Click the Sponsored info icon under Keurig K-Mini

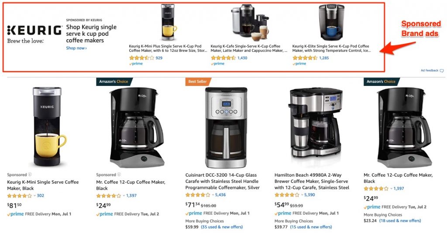point(30,174)
